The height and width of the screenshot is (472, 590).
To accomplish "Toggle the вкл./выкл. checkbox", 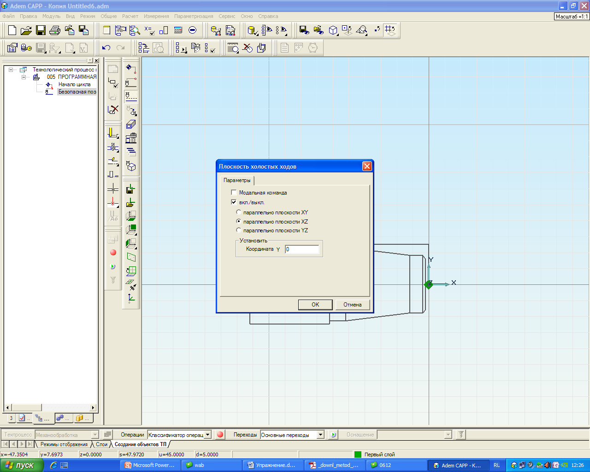I will 234,202.
